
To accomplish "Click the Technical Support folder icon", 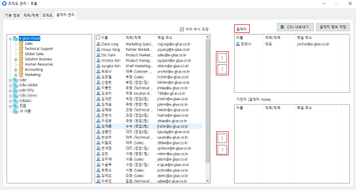I will [x=21, y=49].
